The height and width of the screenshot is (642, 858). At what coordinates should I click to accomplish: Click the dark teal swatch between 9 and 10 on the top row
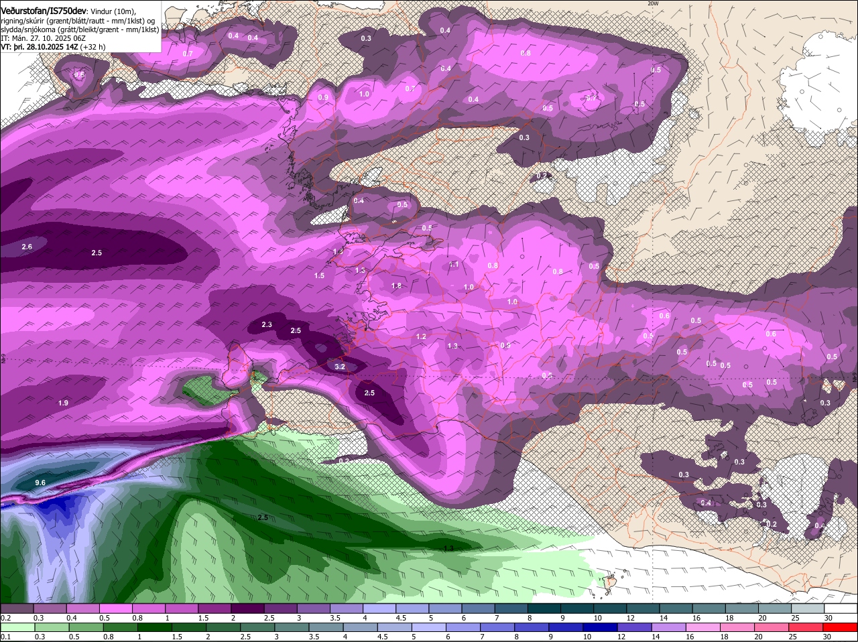tap(577, 608)
